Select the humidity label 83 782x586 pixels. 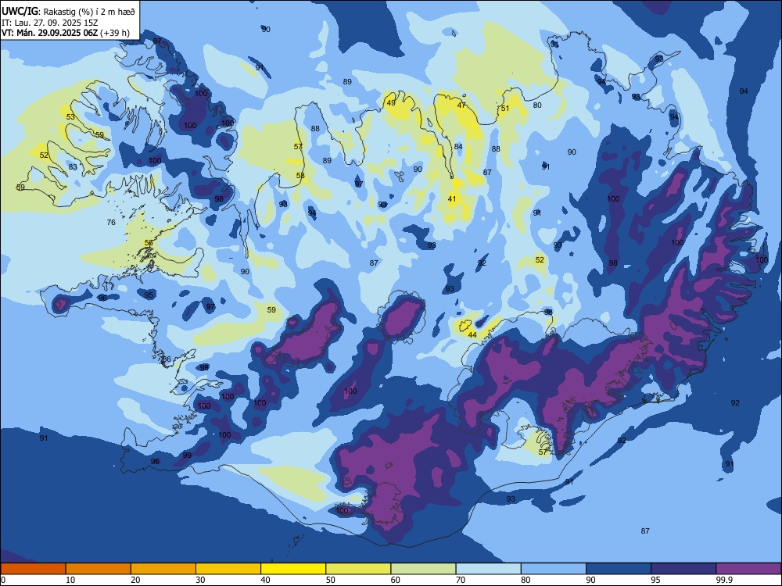point(73,167)
